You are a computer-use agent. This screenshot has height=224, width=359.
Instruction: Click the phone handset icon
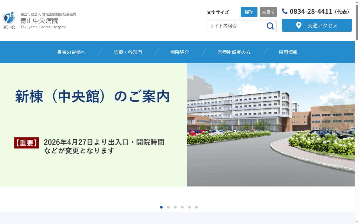(x=285, y=11)
